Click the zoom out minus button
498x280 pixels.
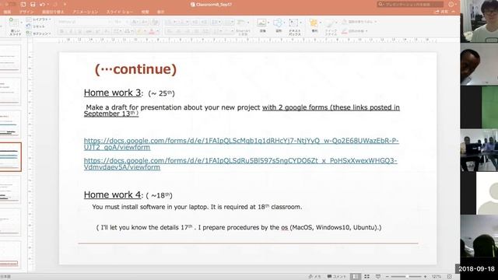tap(387, 277)
